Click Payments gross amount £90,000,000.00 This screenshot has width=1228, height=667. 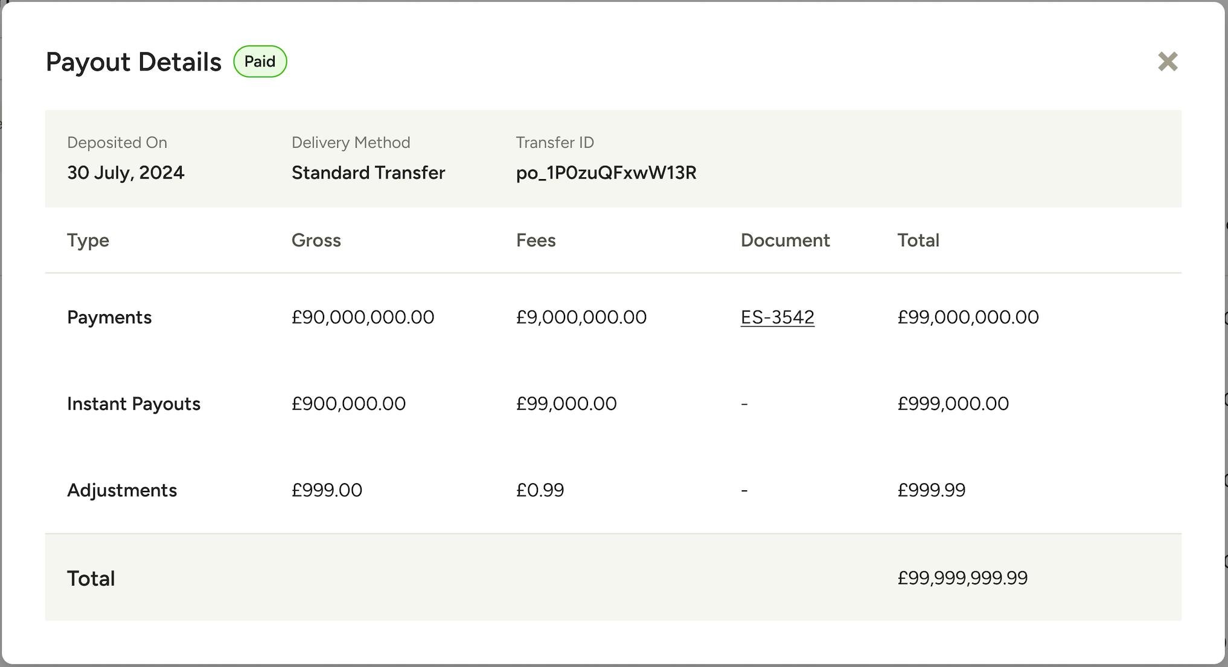363,317
